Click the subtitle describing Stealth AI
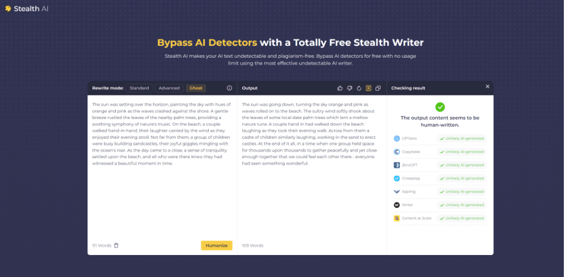Viewport: 565px width, 277px height. click(290, 60)
